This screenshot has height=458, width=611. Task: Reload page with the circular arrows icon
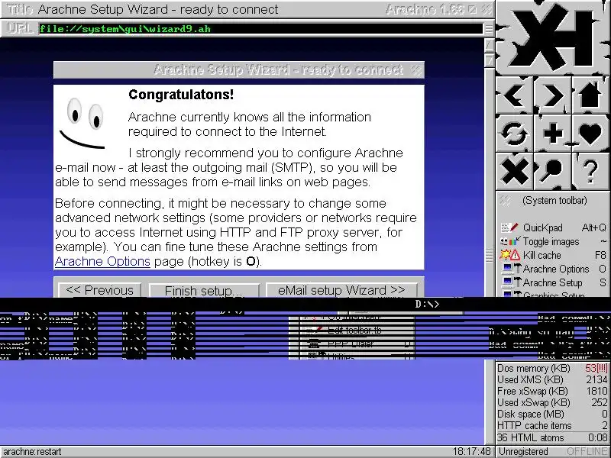click(x=515, y=133)
